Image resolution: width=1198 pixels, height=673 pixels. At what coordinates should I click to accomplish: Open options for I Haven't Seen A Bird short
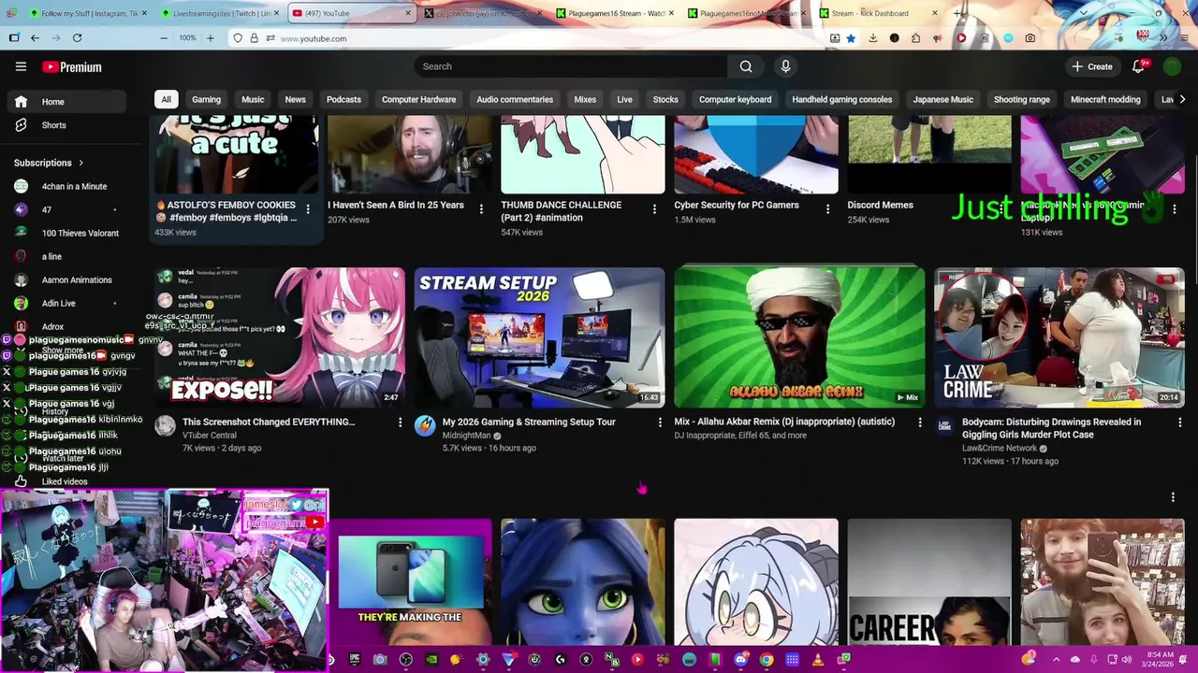pos(481,209)
